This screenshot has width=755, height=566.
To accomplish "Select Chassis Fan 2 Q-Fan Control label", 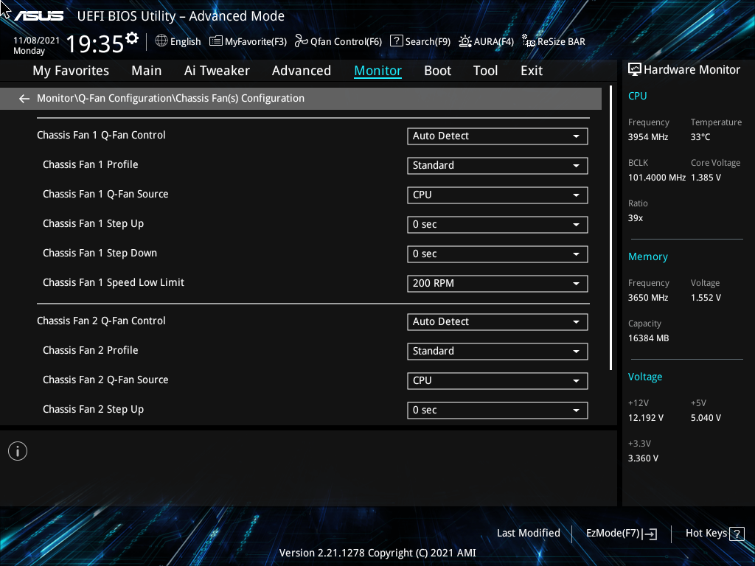I will click(101, 321).
